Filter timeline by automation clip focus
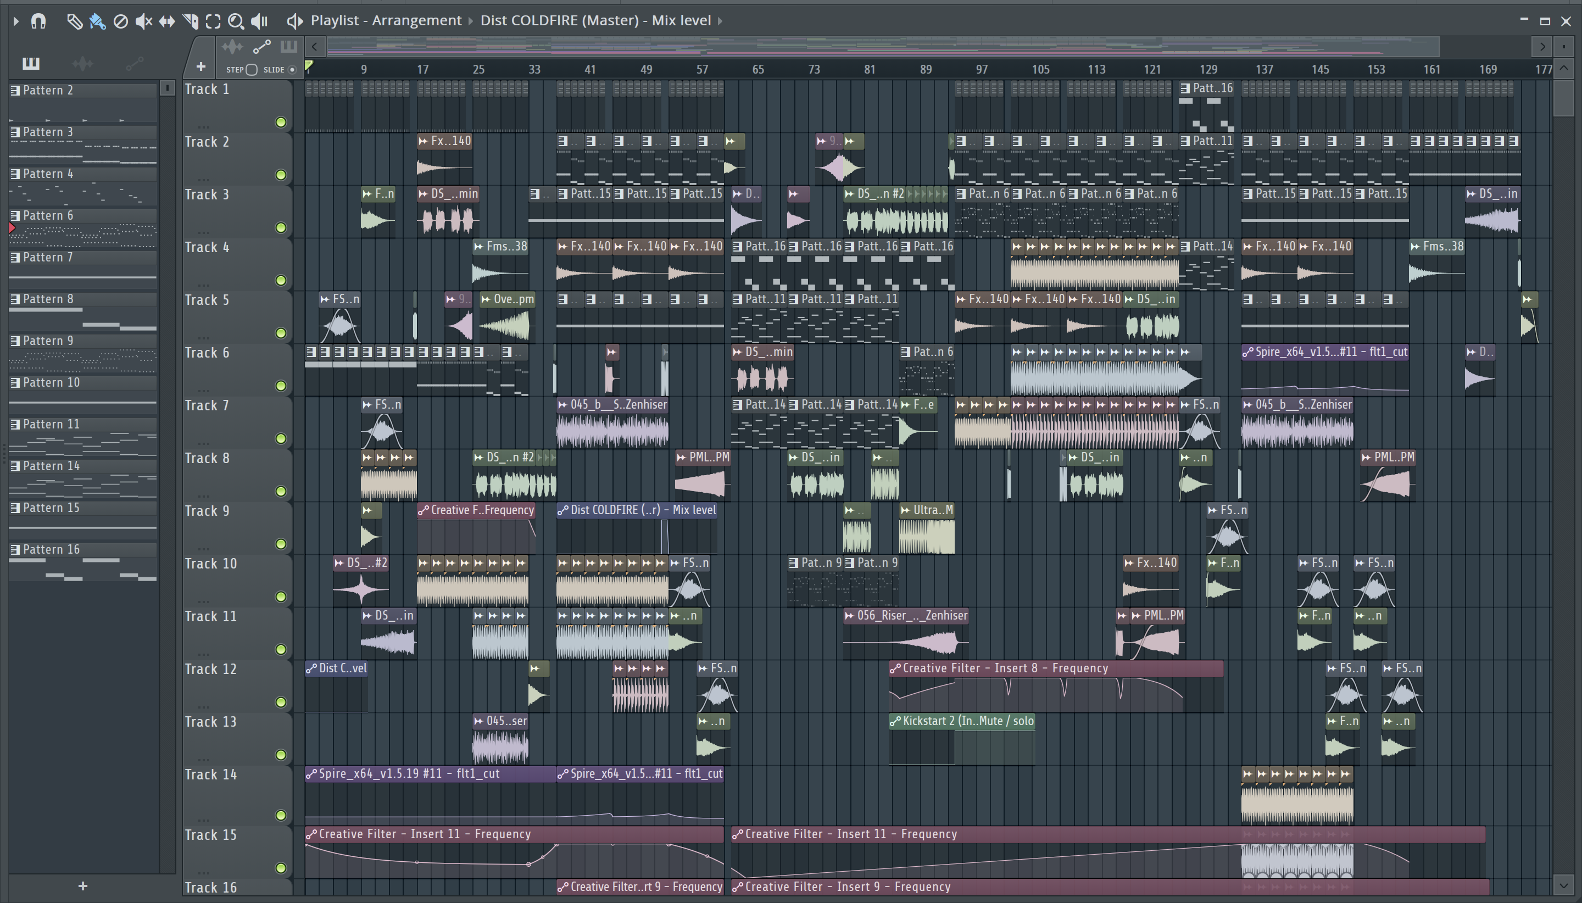The image size is (1582, 903). point(261,47)
